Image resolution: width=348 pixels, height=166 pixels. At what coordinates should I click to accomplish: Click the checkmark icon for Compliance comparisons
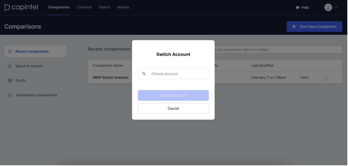click(x=10, y=95)
